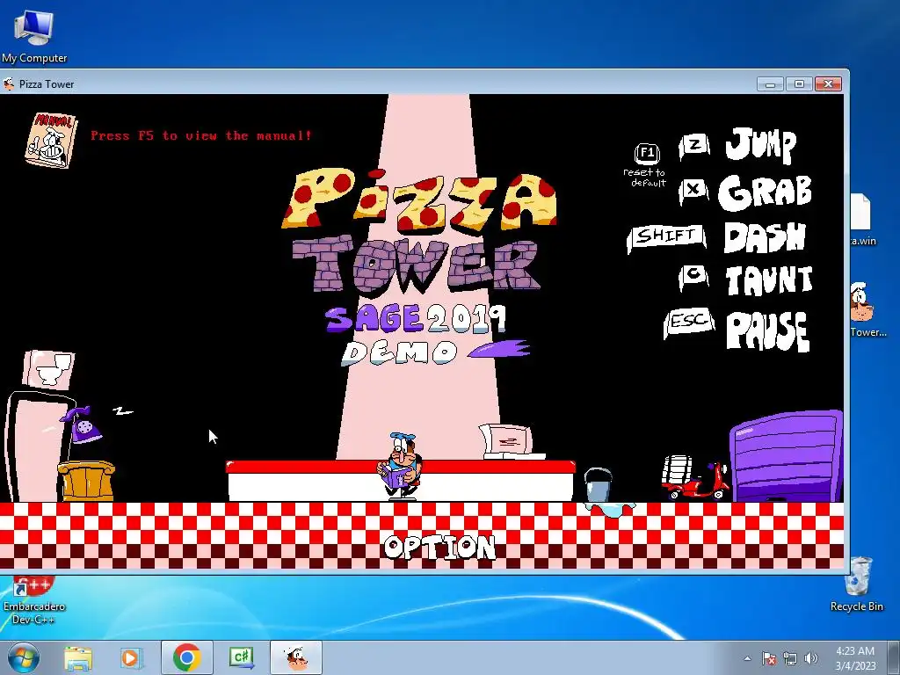Screen dimensions: 900x675
Task: Launch Windows Media Player from taskbar
Action: coord(131,657)
